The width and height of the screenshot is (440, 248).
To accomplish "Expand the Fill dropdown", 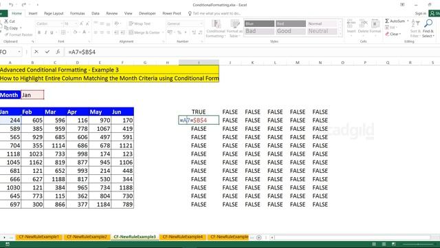I will pos(397,28).
